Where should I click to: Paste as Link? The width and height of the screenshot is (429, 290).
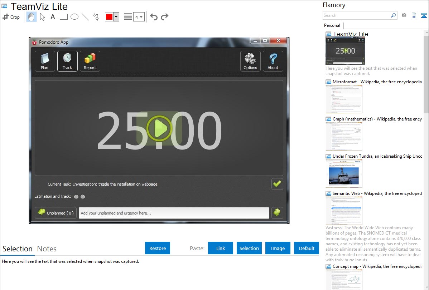click(221, 248)
